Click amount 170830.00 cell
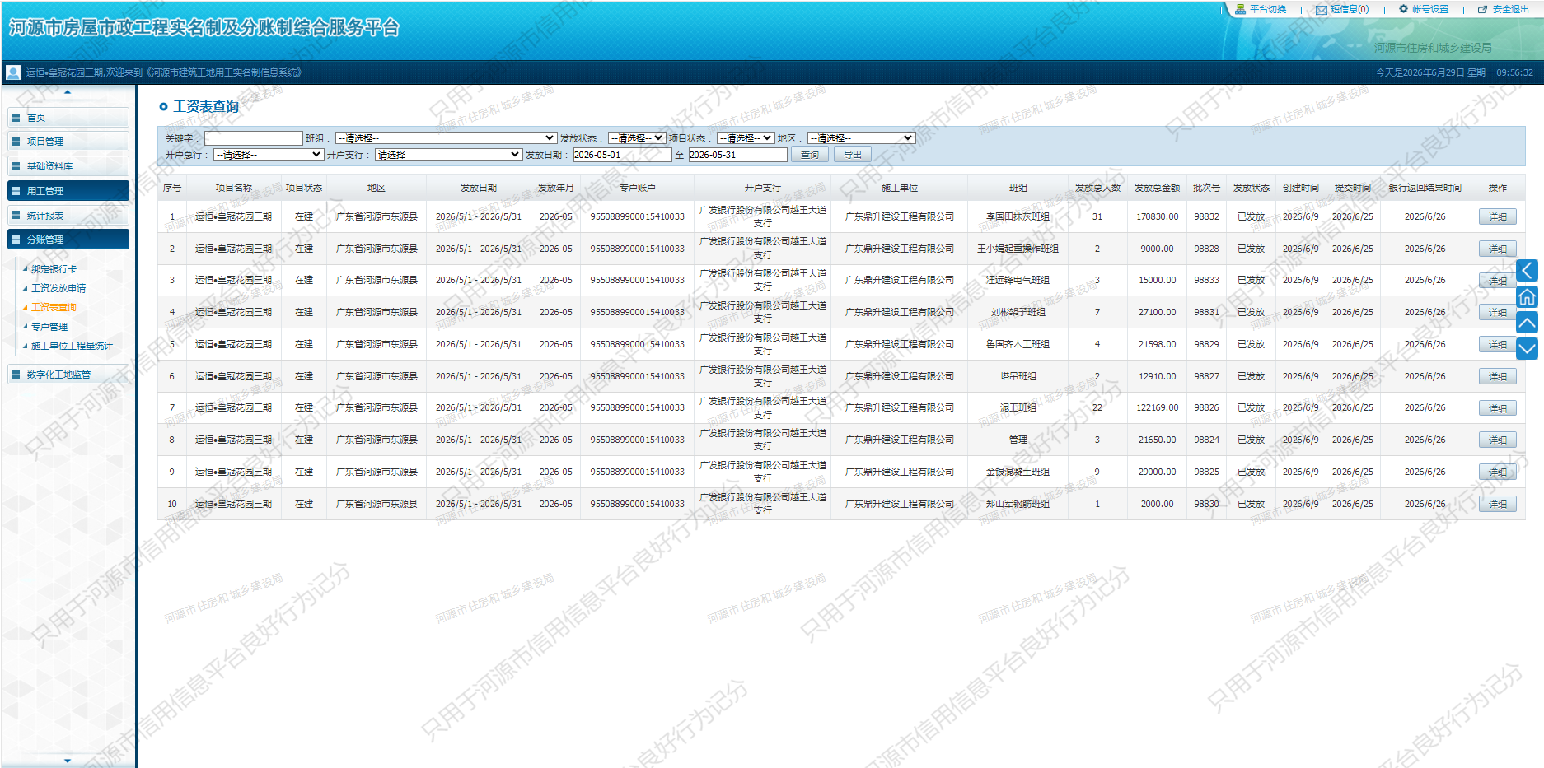1544x768 pixels. (1158, 216)
